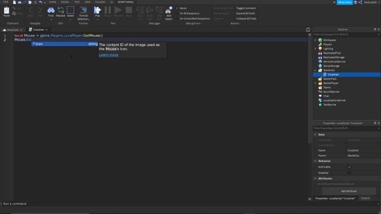Viewport: 381px width, 214px height.
Task: Click the Fwd navigate arrow
Action: point(40,10)
